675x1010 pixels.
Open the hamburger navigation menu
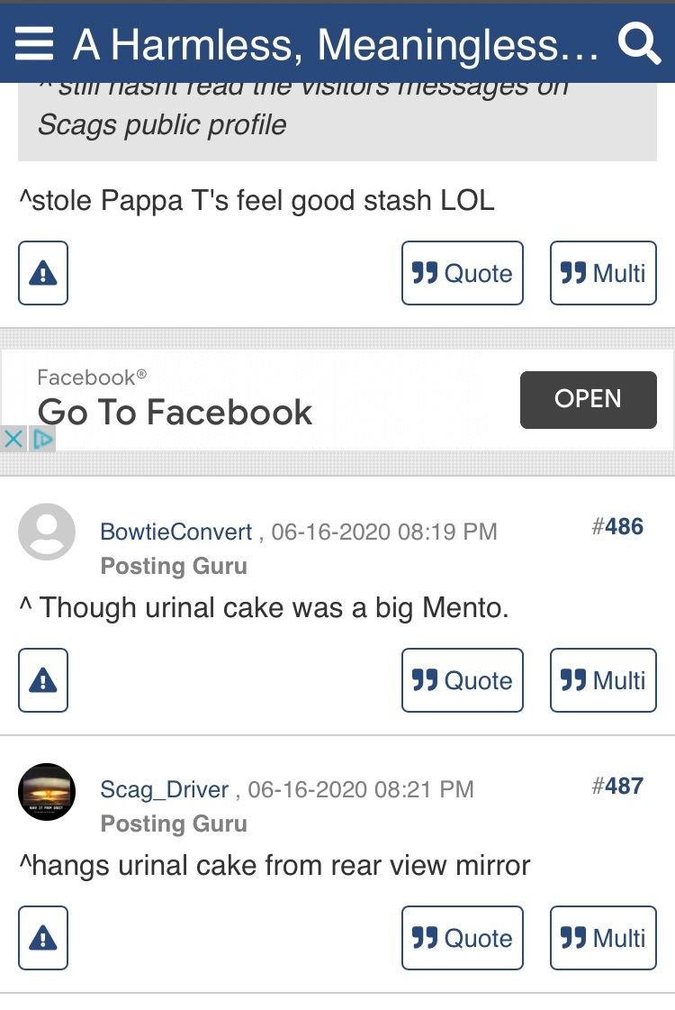(x=34, y=44)
